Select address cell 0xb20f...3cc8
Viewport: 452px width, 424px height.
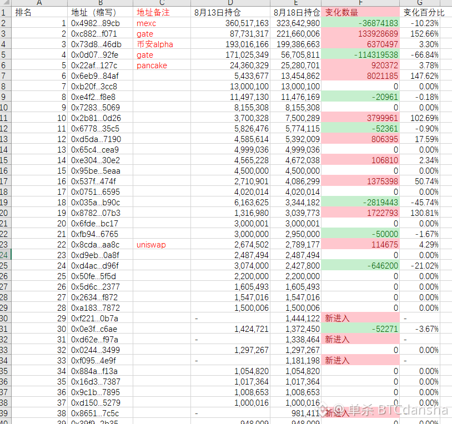click(100, 87)
